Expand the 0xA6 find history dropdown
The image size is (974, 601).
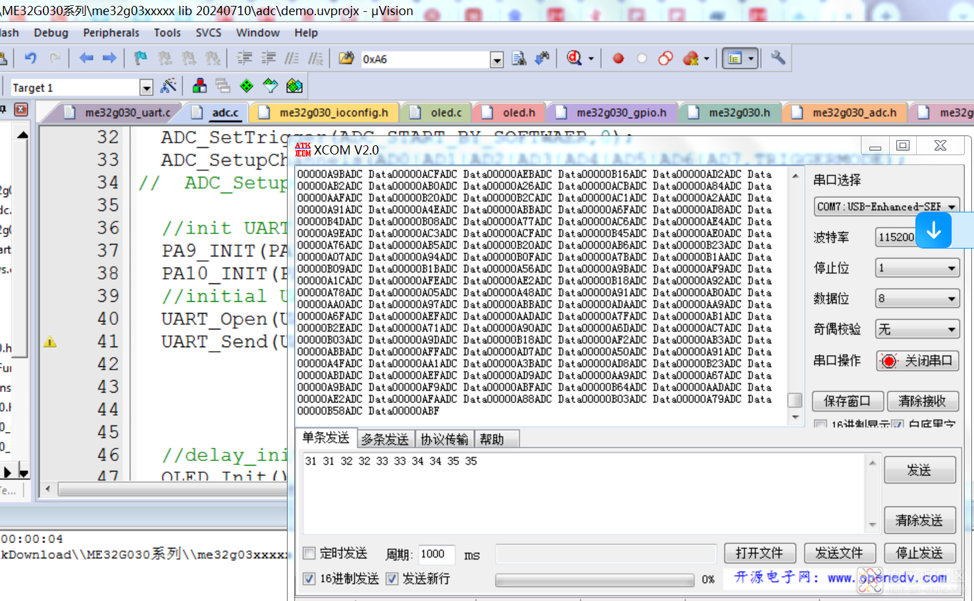click(497, 59)
